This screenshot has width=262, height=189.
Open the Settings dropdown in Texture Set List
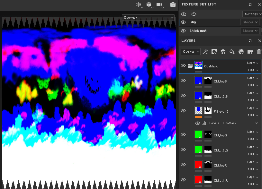(x=252, y=14)
